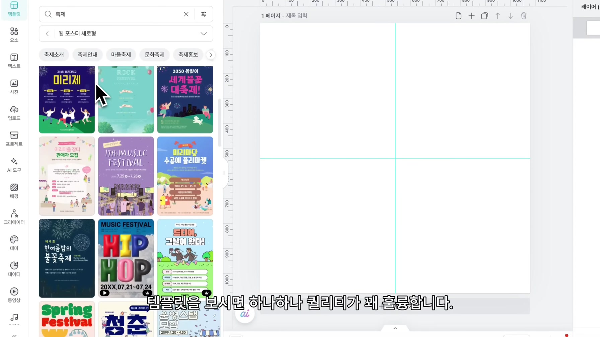This screenshot has width=600, height=337.
Task: Open the 요소 (Elements) panel
Action: pos(14,35)
